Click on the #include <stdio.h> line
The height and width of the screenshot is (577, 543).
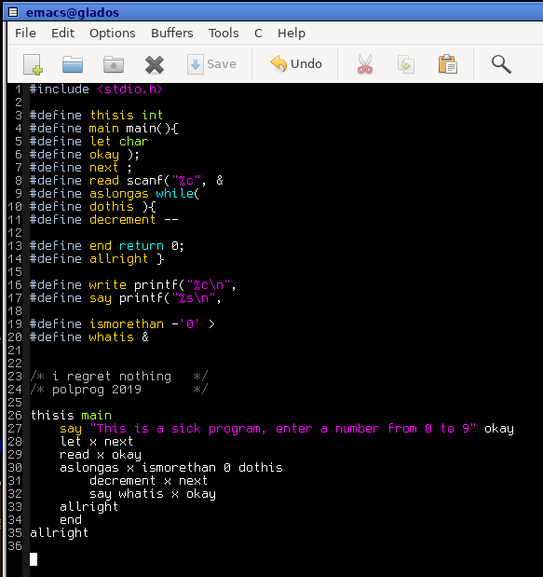click(96, 89)
